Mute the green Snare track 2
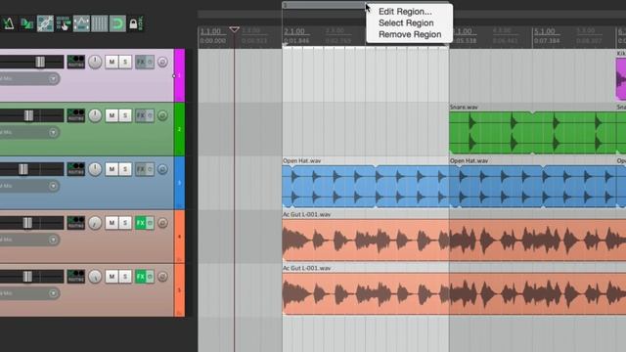 tap(112, 115)
